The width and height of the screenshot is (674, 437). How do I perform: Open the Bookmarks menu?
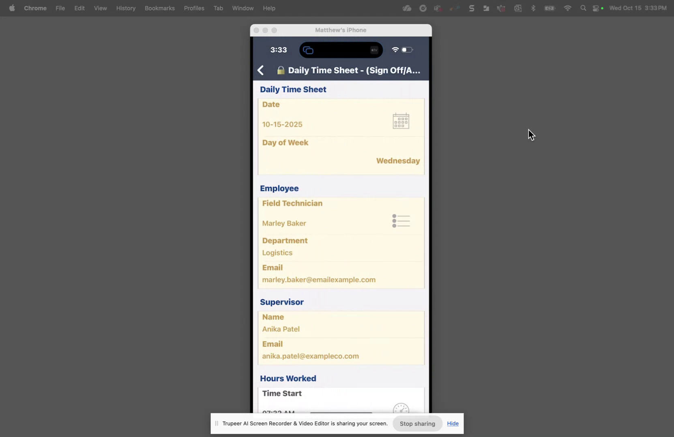point(159,8)
